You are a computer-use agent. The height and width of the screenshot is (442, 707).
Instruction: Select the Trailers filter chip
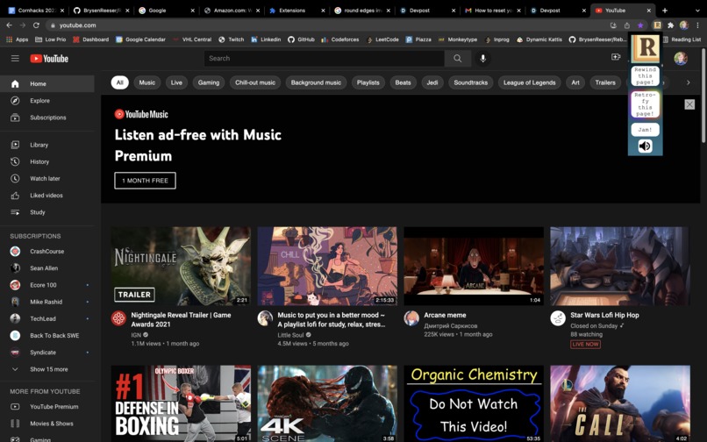pos(605,82)
